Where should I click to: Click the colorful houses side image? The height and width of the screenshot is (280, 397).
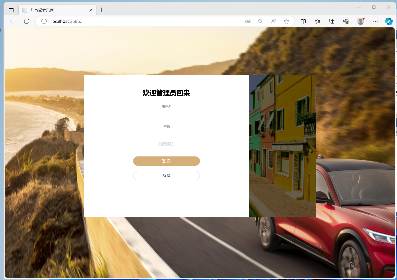coord(282,146)
